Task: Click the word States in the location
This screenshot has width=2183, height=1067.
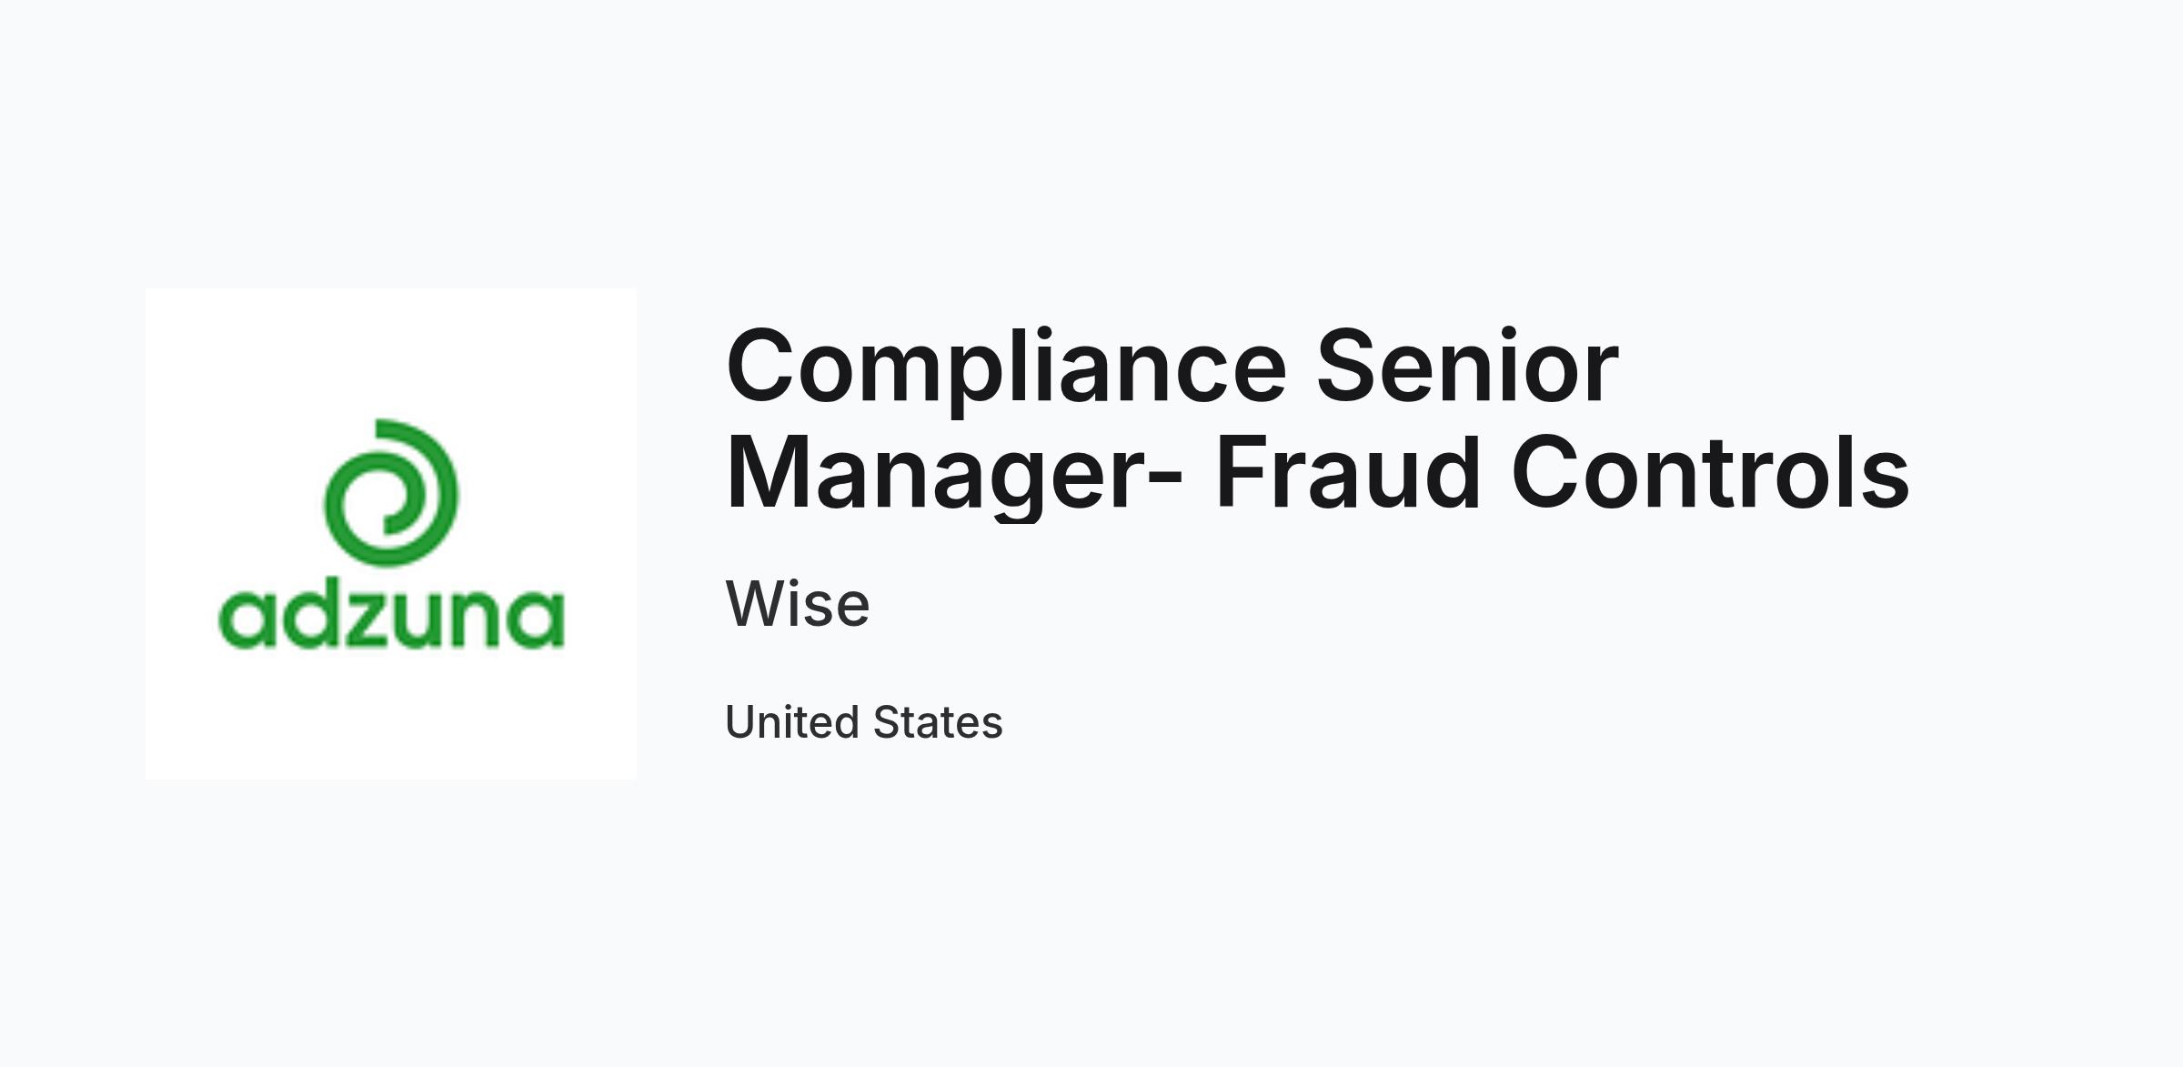Action: click(938, 722)
